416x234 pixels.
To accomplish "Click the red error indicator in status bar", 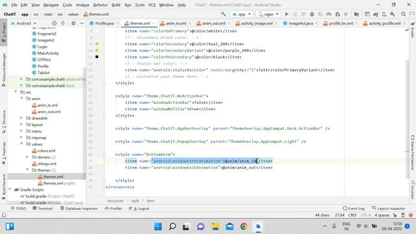I will [x=411, y=215].
